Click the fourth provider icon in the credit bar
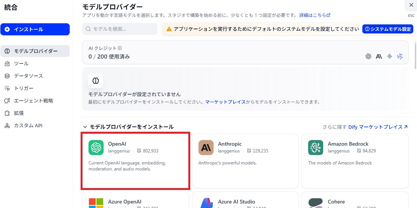This screenshot has width=417, height=208. point(400,56)
